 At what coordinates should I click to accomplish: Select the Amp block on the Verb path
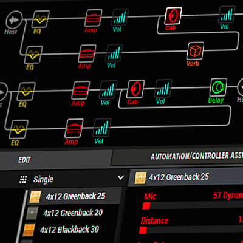(87, 54)
